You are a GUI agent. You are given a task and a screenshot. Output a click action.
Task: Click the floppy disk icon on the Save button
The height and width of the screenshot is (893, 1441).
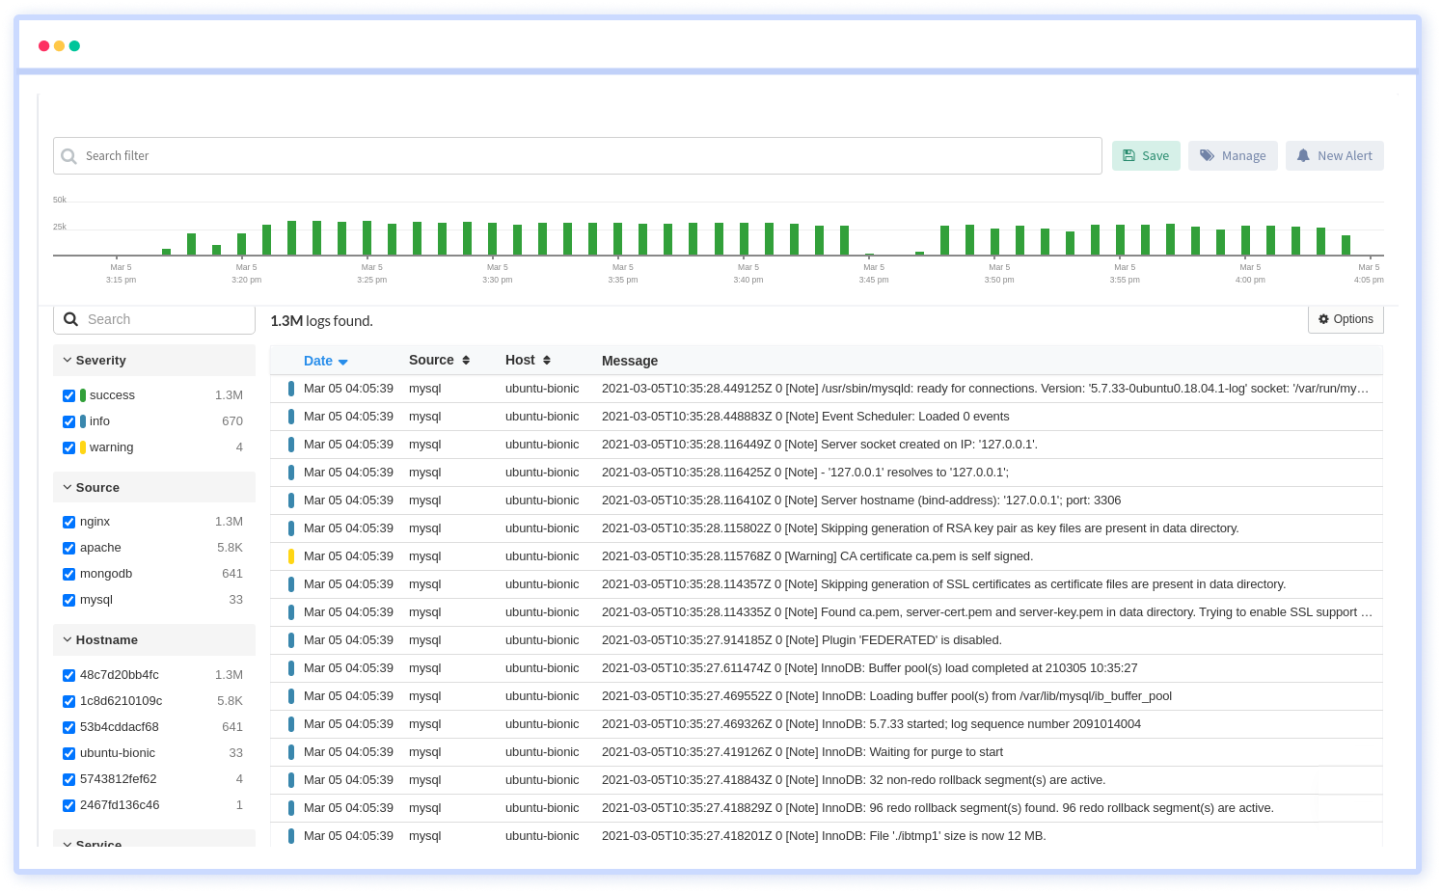pyautogui.click(x=1130, y=155)
